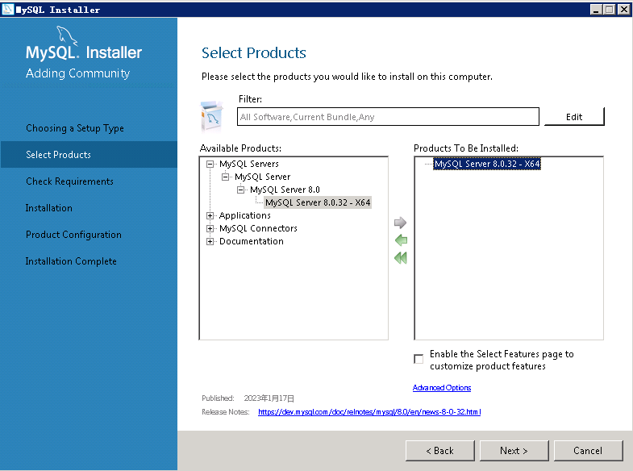The width and height of the screenshot is (633, 471).
Task: Select the Applications label in the tree
Action: point(244,215)
